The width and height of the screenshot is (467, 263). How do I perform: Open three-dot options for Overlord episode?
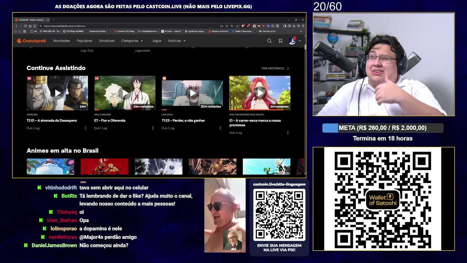(x=85, y=128)
